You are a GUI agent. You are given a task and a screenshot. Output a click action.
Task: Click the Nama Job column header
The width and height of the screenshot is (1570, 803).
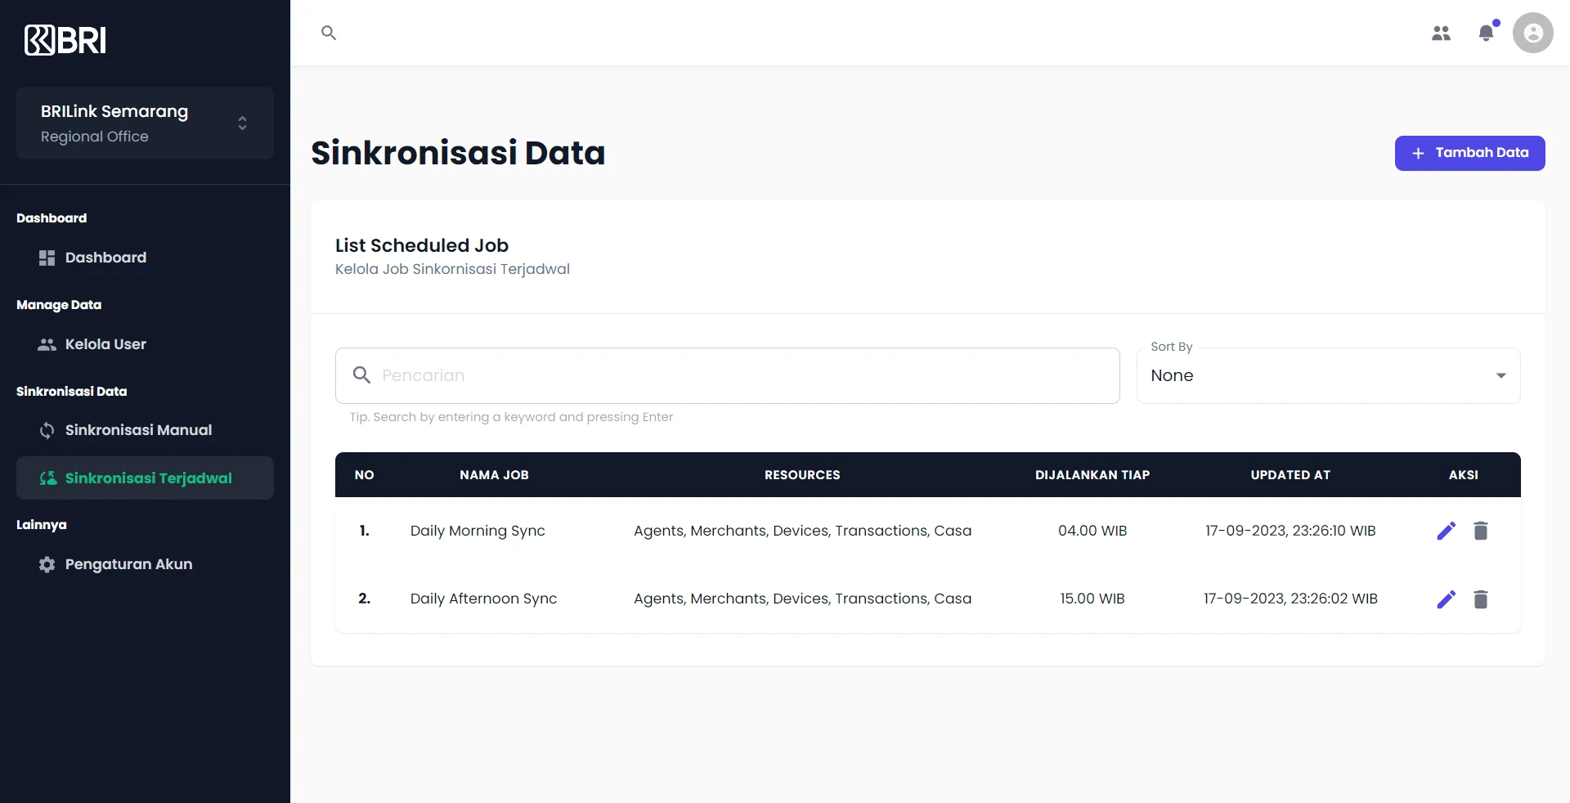coord(494,475)
